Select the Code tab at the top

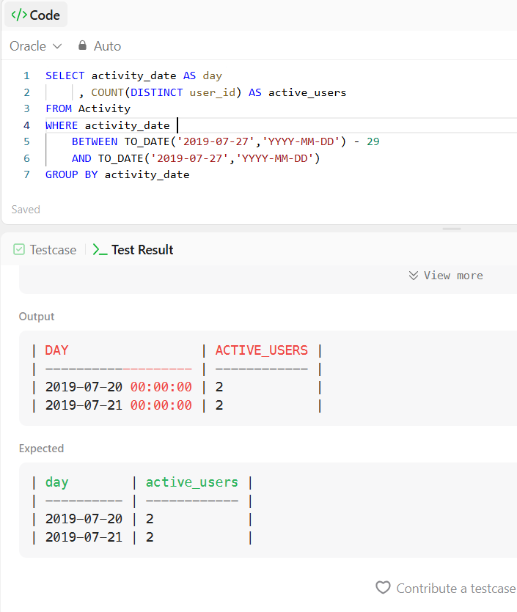[35, 14]
